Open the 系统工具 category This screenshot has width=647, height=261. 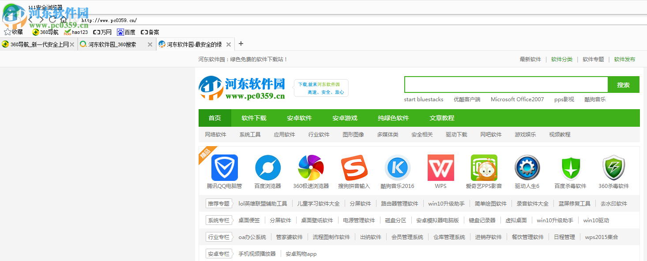[250, 135]
